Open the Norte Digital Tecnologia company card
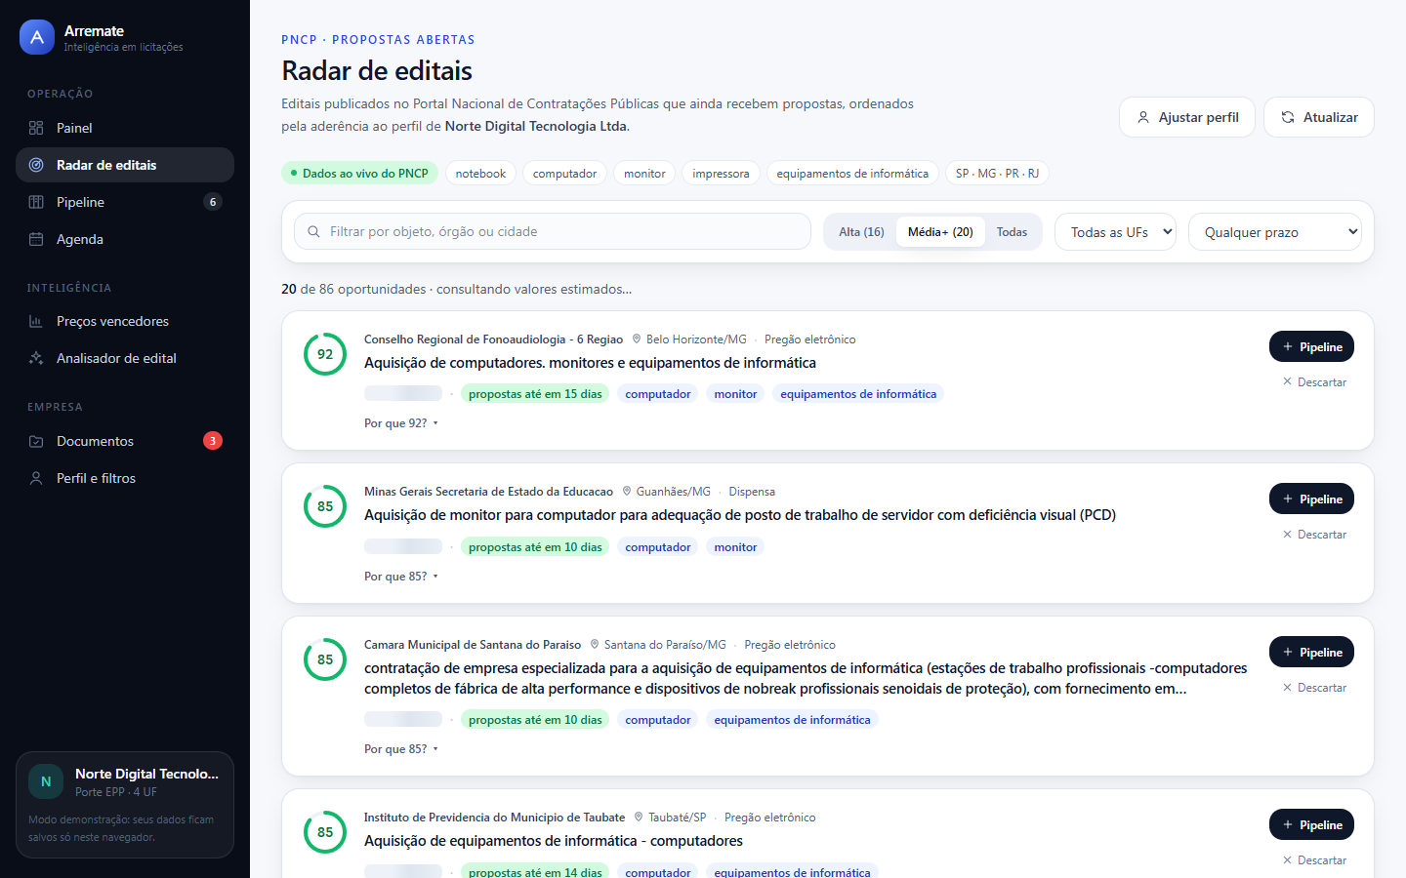Image resolution: width=1406 pixels, height=878 pixels. point(125,805)
